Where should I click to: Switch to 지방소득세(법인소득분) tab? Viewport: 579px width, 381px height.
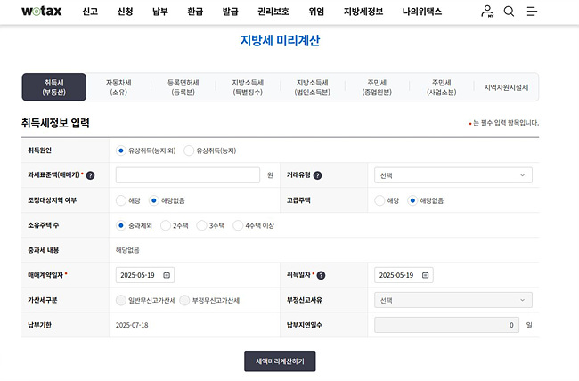(x=313, y=87)
